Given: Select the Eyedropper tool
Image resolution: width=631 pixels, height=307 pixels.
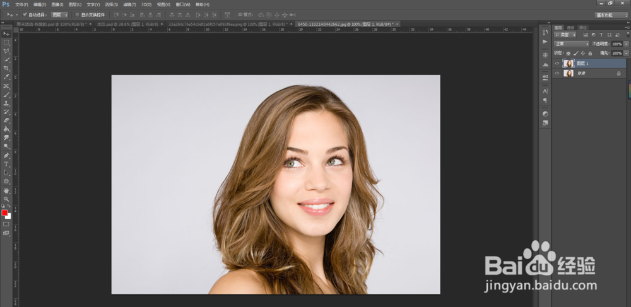Looking at the screenshot, I should [6, 77].
